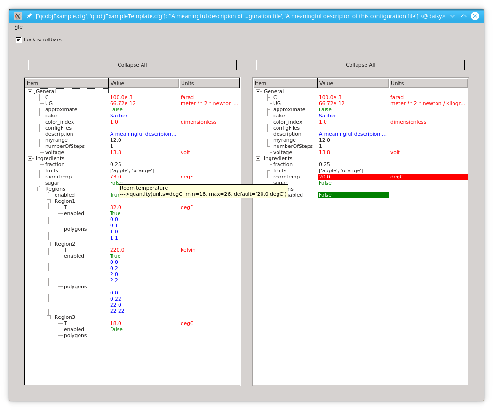Select 'myrange' in left tree
Viewport: 493px width, 410px height.
(x=56, y=140)
